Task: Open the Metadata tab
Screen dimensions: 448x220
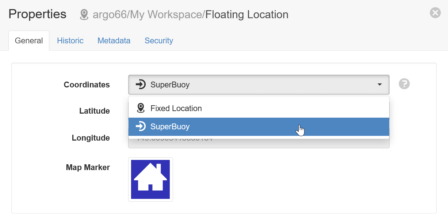Action: point(114,41)
